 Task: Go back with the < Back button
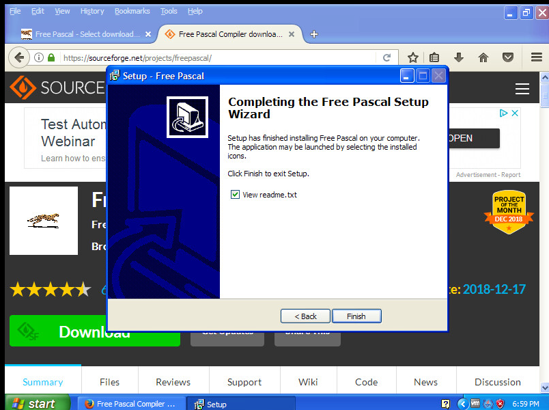[305, 316]
